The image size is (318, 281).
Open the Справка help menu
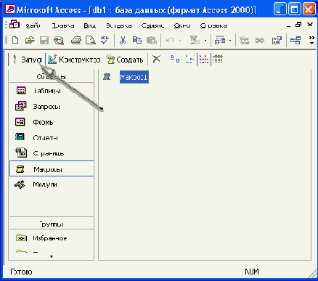213,25
